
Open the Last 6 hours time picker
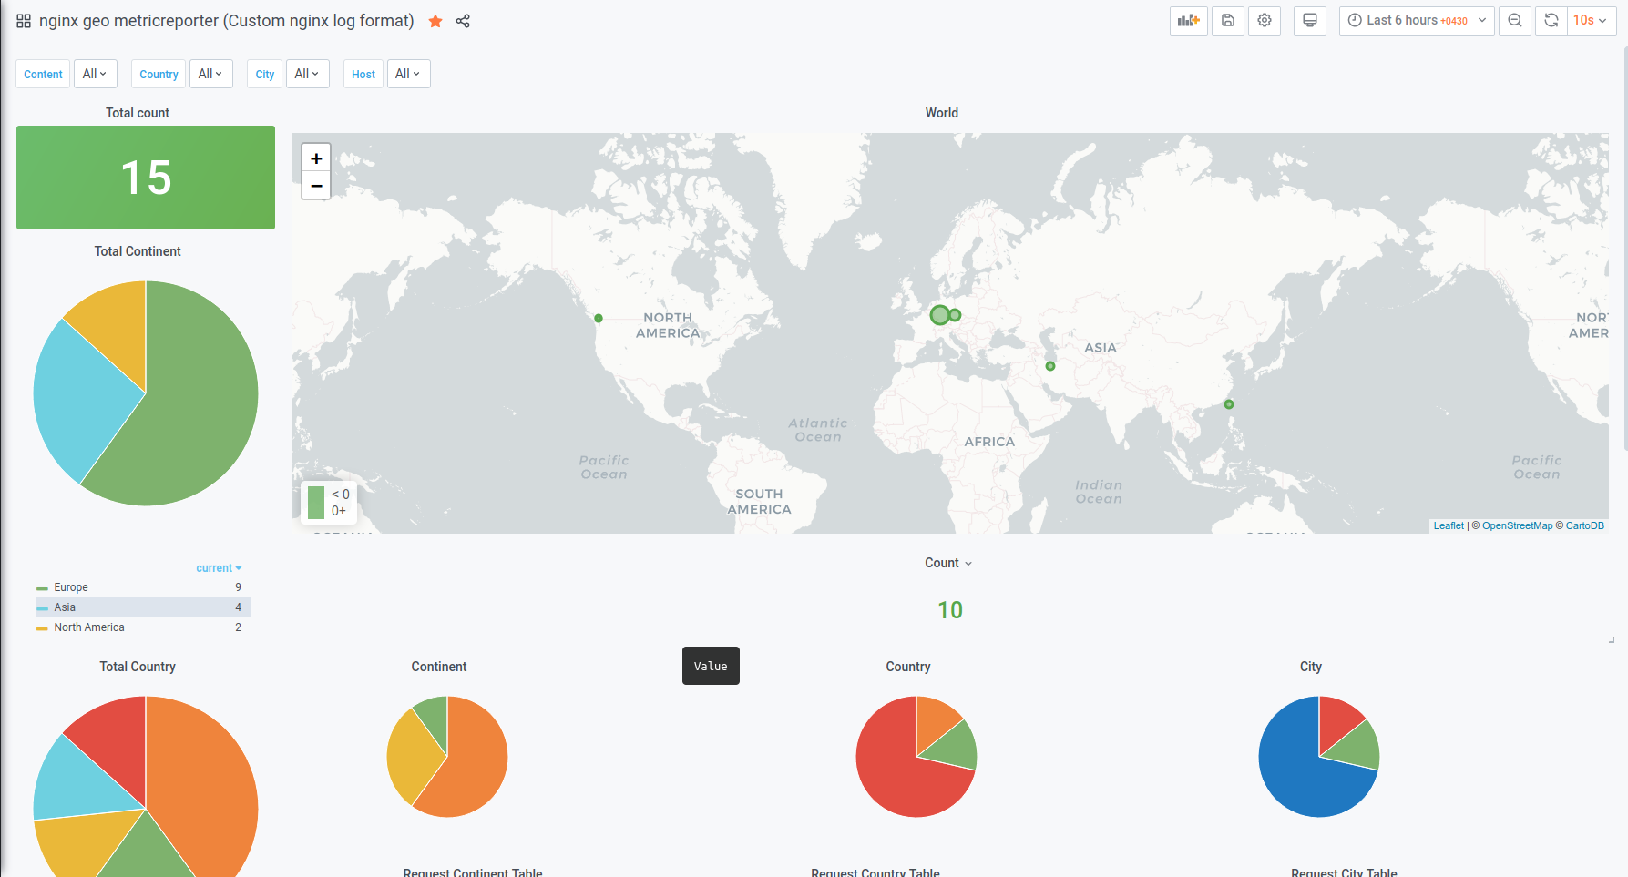[x=1417, y=21]
